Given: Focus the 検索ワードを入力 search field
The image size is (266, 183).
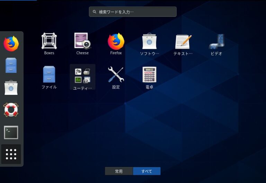Looking at the screenshot, I should coord(133,12).
